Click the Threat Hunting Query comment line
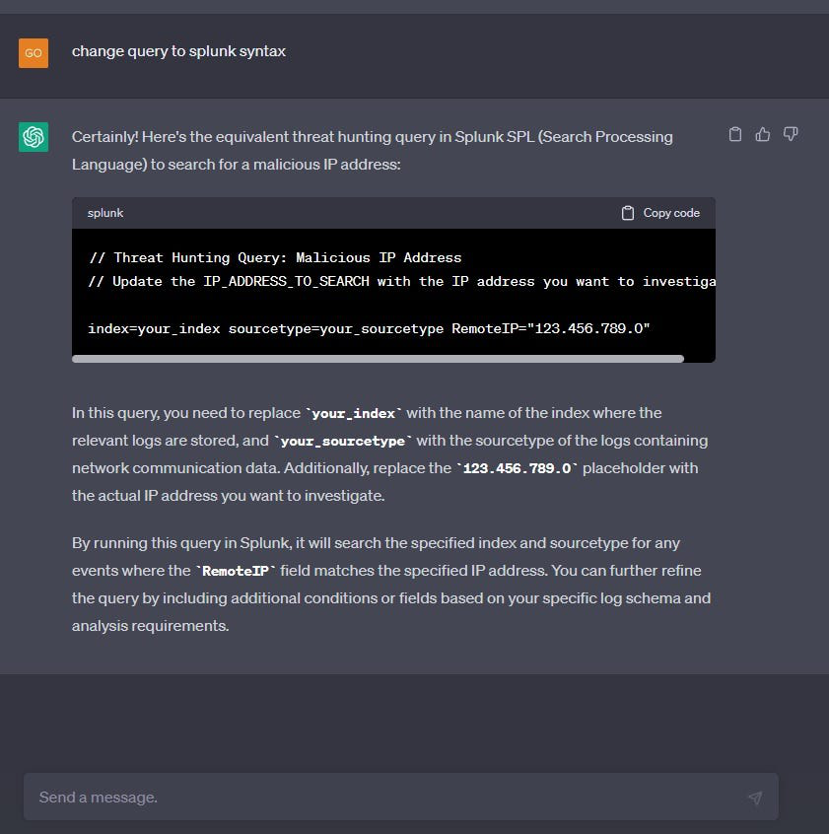Viewport: 829px width, 834px height. point(275,257)
